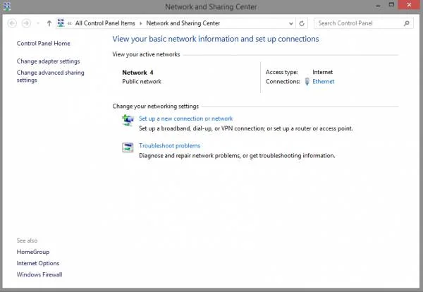Select All Control Panel Items breadcrumb

105,23
